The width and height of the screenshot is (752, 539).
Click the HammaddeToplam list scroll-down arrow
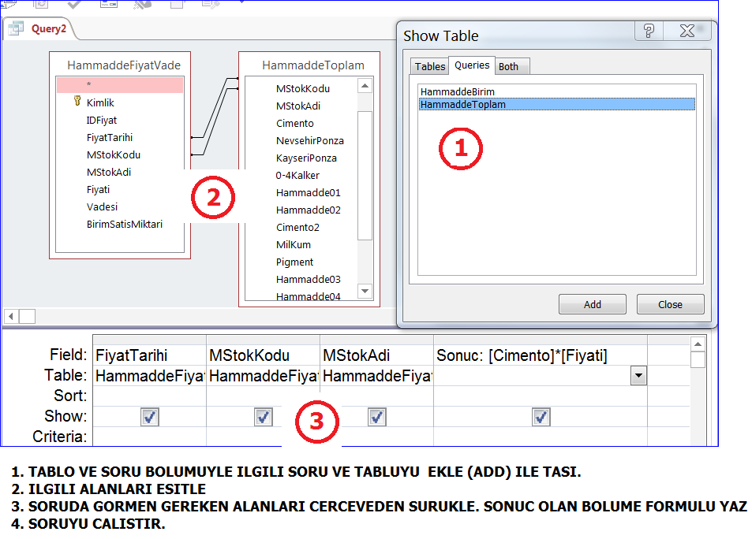(x=365, y=291)
